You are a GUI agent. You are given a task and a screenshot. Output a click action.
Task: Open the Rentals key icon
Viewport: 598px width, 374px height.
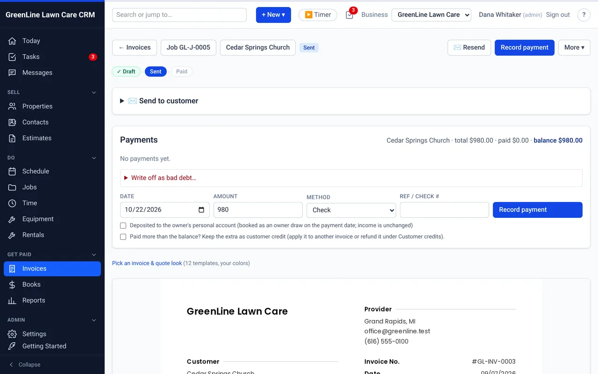13,235
